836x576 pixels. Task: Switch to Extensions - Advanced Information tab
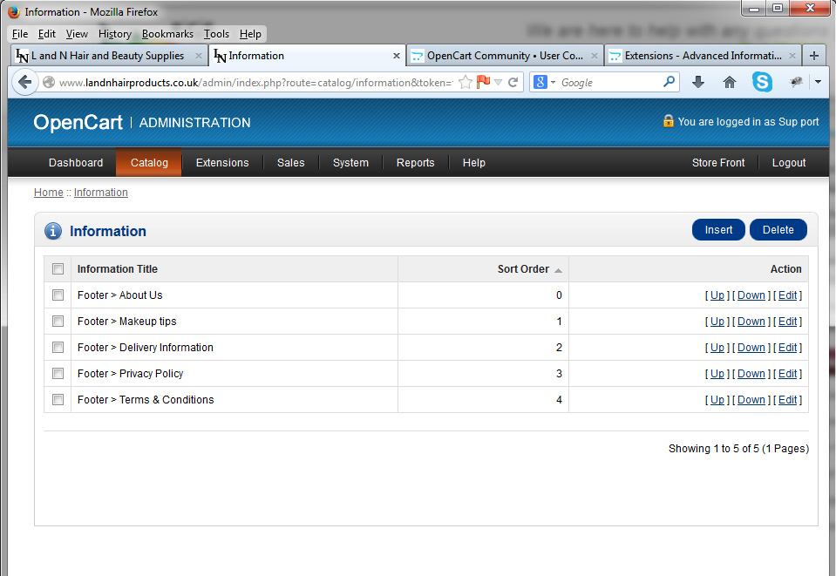click(x=703, y=56)
